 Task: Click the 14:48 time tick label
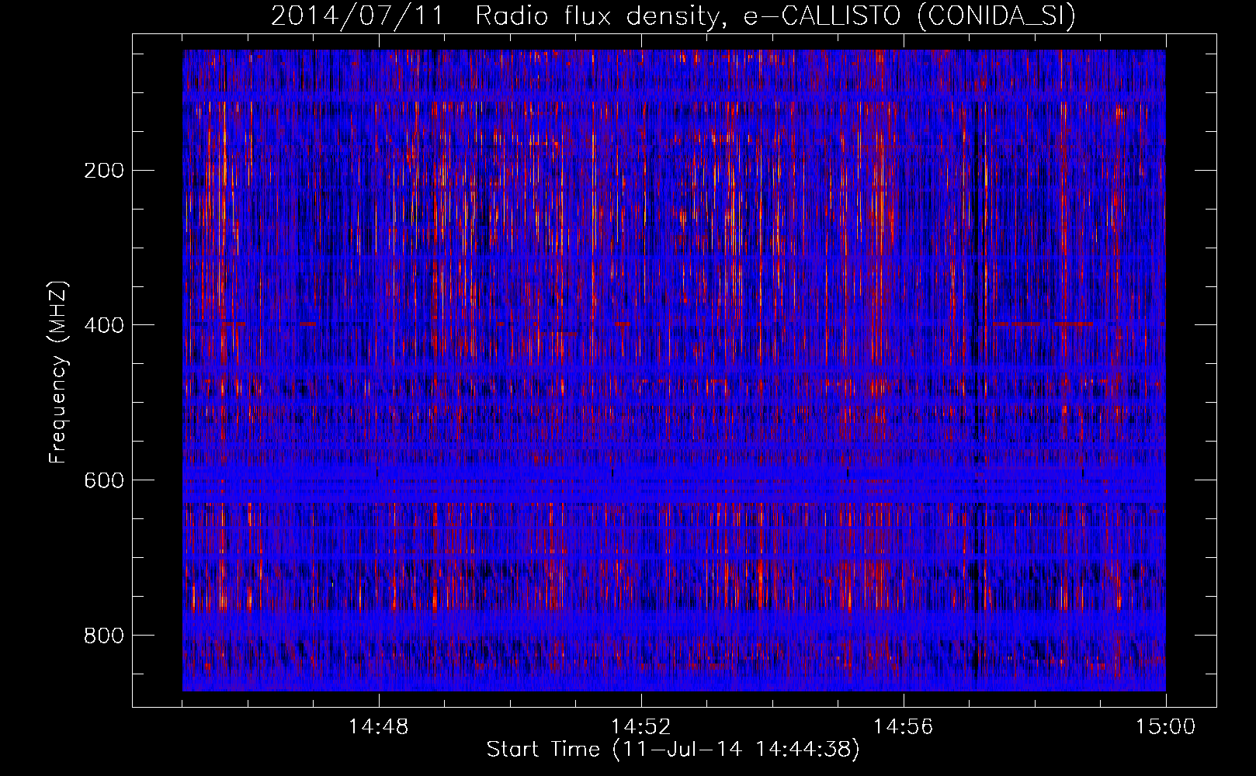tap(379, 727)
